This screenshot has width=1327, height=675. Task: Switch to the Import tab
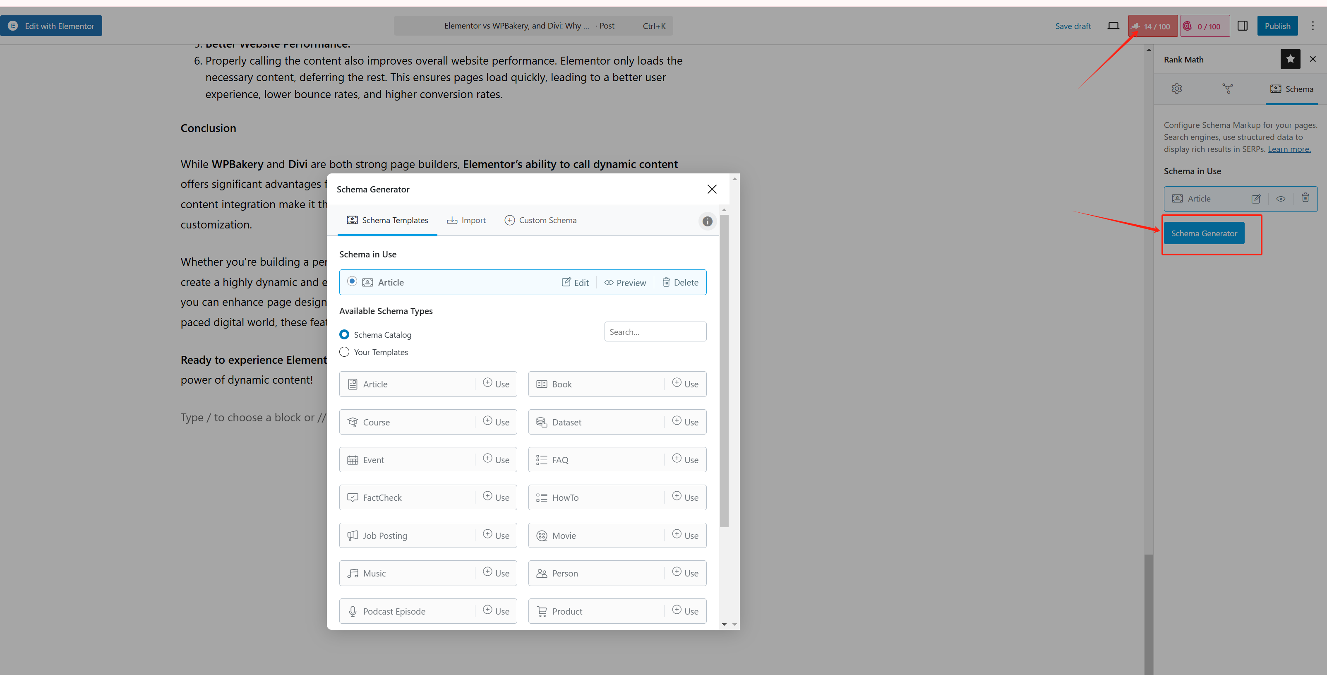click(466, 221)
